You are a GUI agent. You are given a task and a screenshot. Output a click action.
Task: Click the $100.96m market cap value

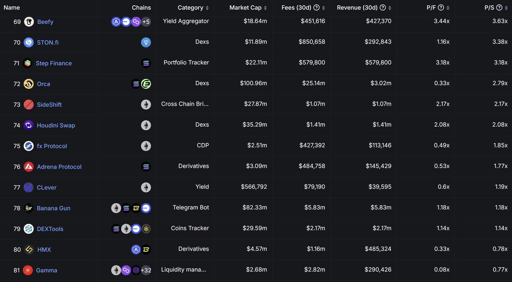[253, 83]
